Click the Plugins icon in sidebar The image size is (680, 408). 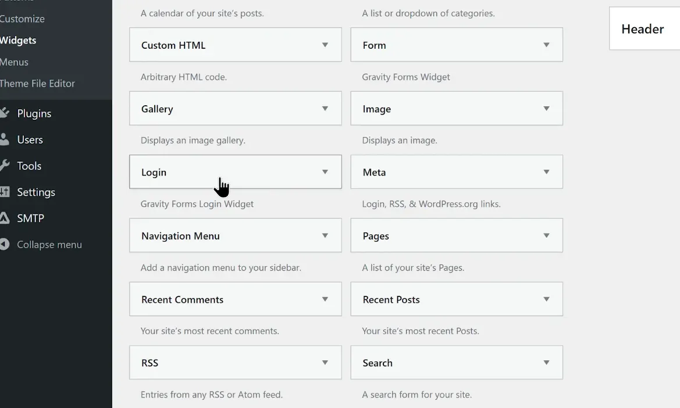tap(5, 113)
